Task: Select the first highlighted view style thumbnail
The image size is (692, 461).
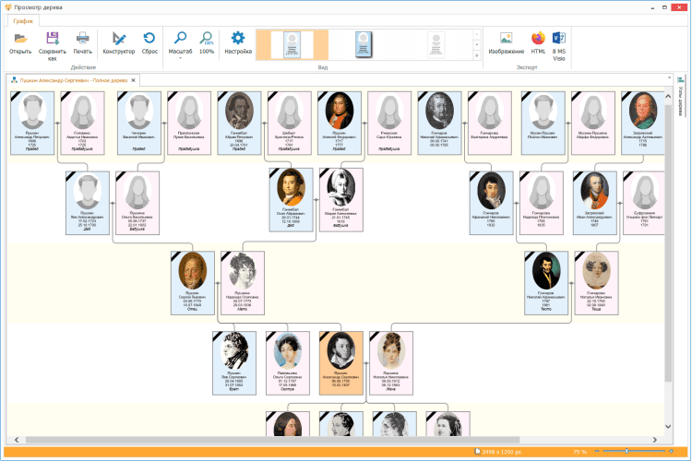Action: point(292,45)
